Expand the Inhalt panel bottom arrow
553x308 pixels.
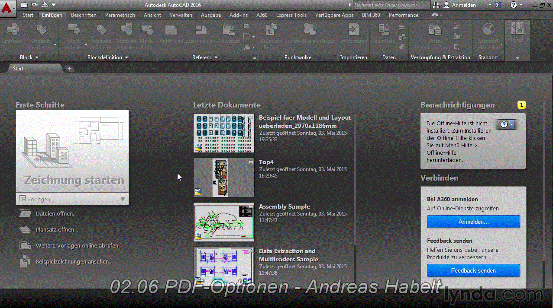click(517, 57)
